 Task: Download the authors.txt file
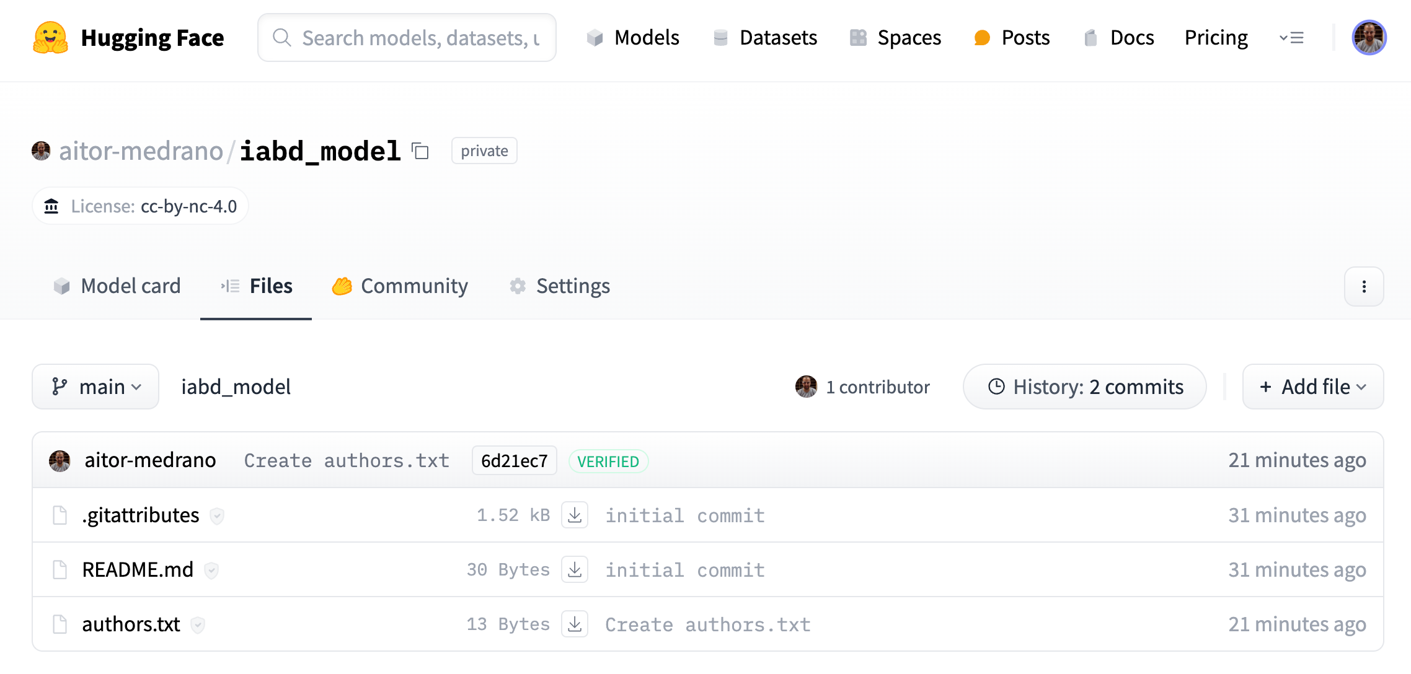(x=575, y=624)
